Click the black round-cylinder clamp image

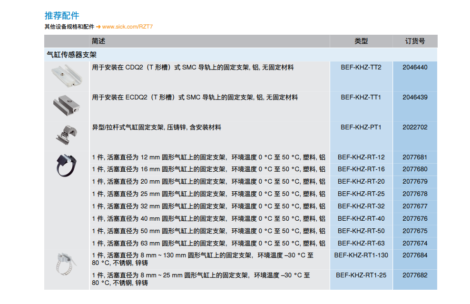click(66, 166)
